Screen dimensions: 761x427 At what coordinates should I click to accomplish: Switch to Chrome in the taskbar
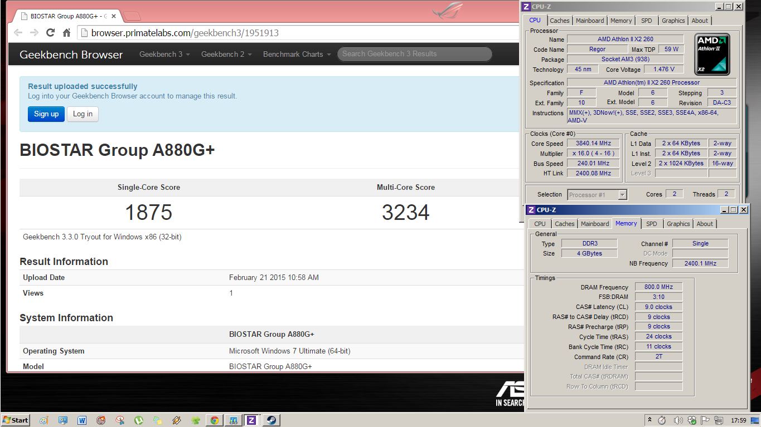click(214, 420)
